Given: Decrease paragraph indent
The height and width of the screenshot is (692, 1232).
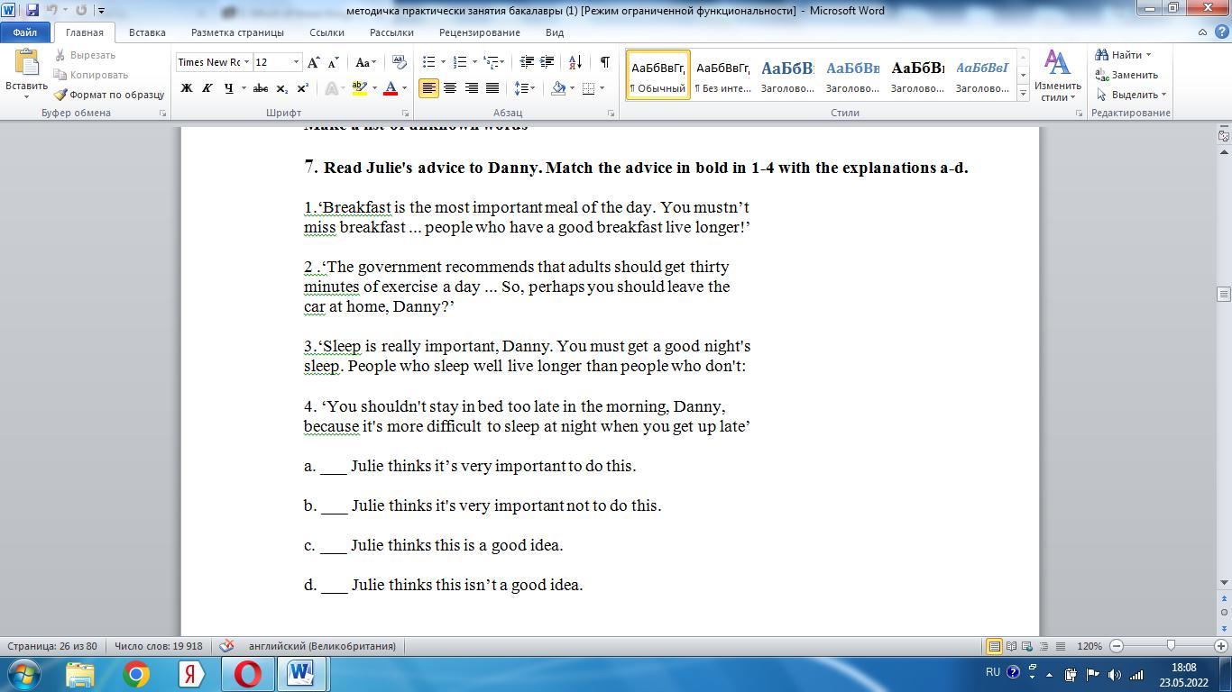Looking at the screenshot, I should pos(527,62).
